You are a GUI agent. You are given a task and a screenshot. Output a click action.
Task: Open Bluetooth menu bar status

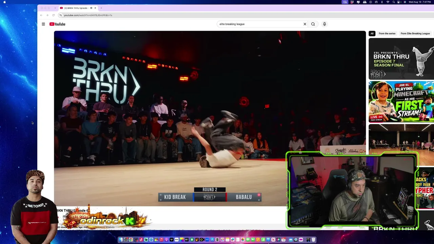click(382, 2)
